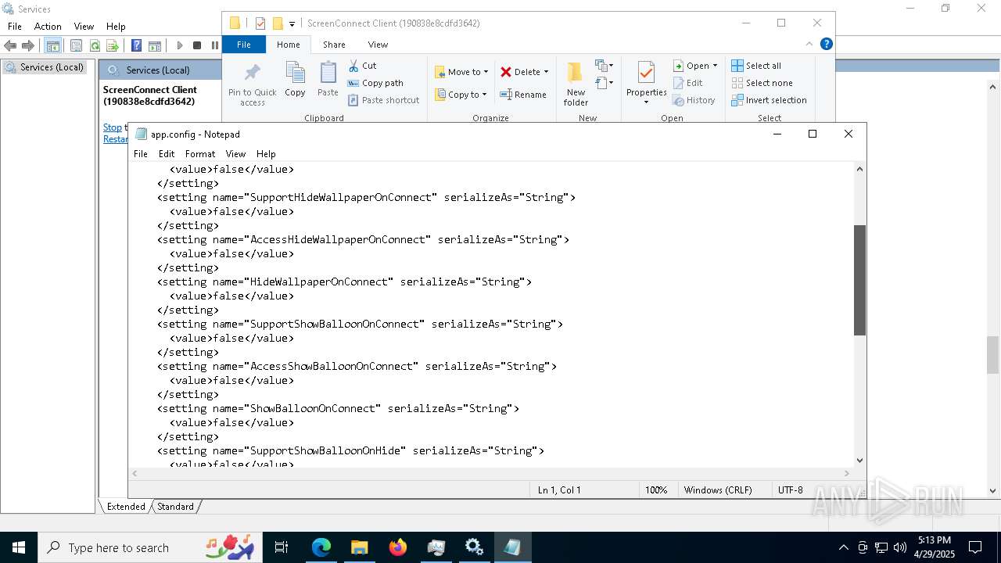Click Select all in Explorer ribbon

tap(756, 66)
